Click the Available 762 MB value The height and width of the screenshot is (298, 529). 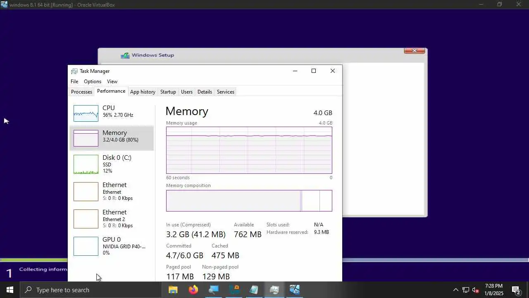(248, 235)
